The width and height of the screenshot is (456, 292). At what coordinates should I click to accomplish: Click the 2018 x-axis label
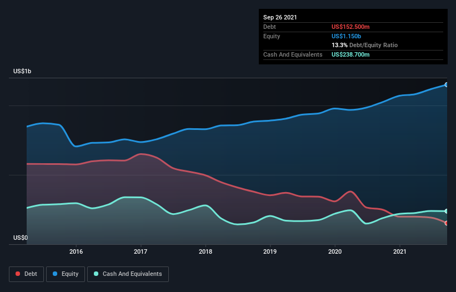coord(206,251)
